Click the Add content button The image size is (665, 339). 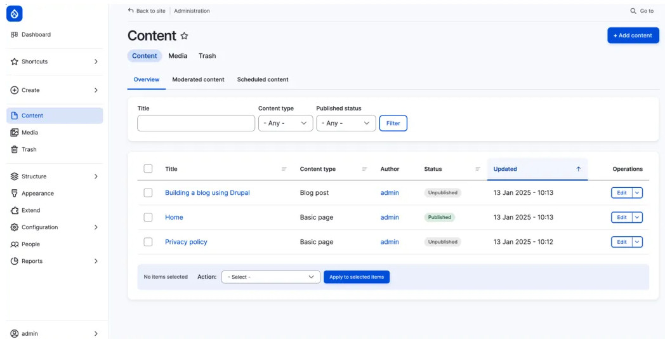pos(632,36)
